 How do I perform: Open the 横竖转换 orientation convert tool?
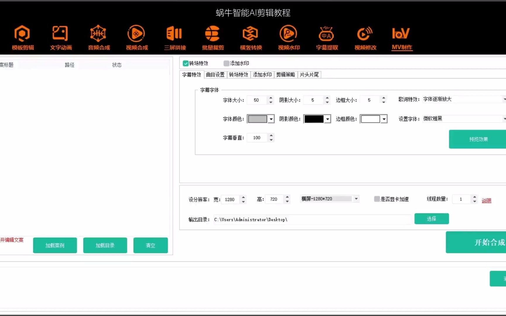pyautogui.click(x=251, y=38)
